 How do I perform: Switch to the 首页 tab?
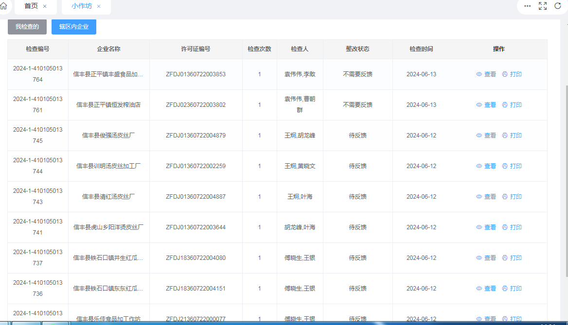click(31, 6)
